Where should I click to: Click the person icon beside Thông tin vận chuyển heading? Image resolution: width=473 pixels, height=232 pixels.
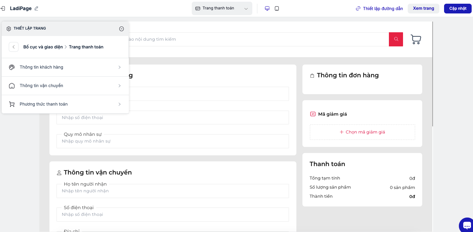click(x=59, y=173)
